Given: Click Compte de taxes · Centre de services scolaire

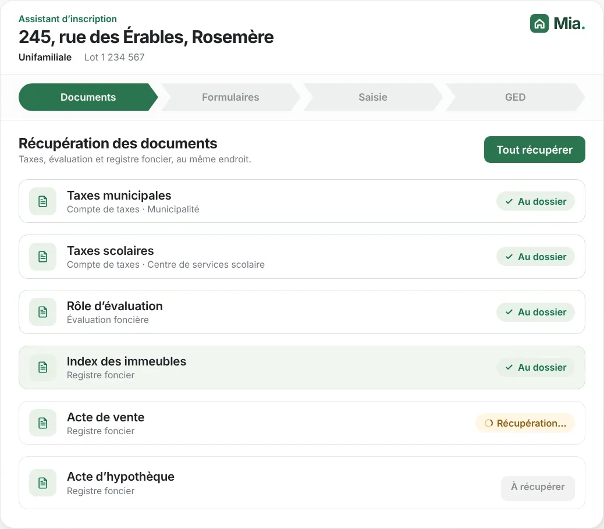Looking at the screenshot, I should click(166, 265).
